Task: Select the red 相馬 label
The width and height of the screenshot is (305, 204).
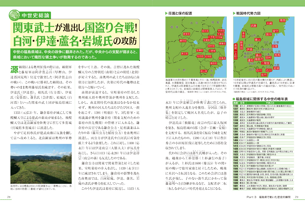Action: (x=277, y=55)
